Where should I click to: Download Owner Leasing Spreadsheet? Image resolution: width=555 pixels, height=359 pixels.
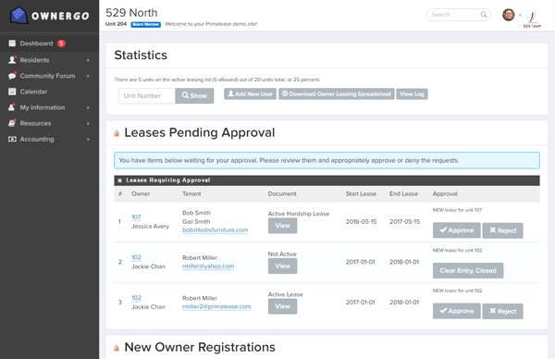[x=337, y=93]
